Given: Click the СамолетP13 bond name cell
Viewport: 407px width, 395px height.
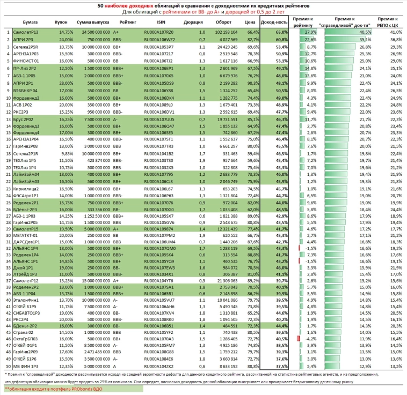Looking at the screenshot, I should (25, 32).
